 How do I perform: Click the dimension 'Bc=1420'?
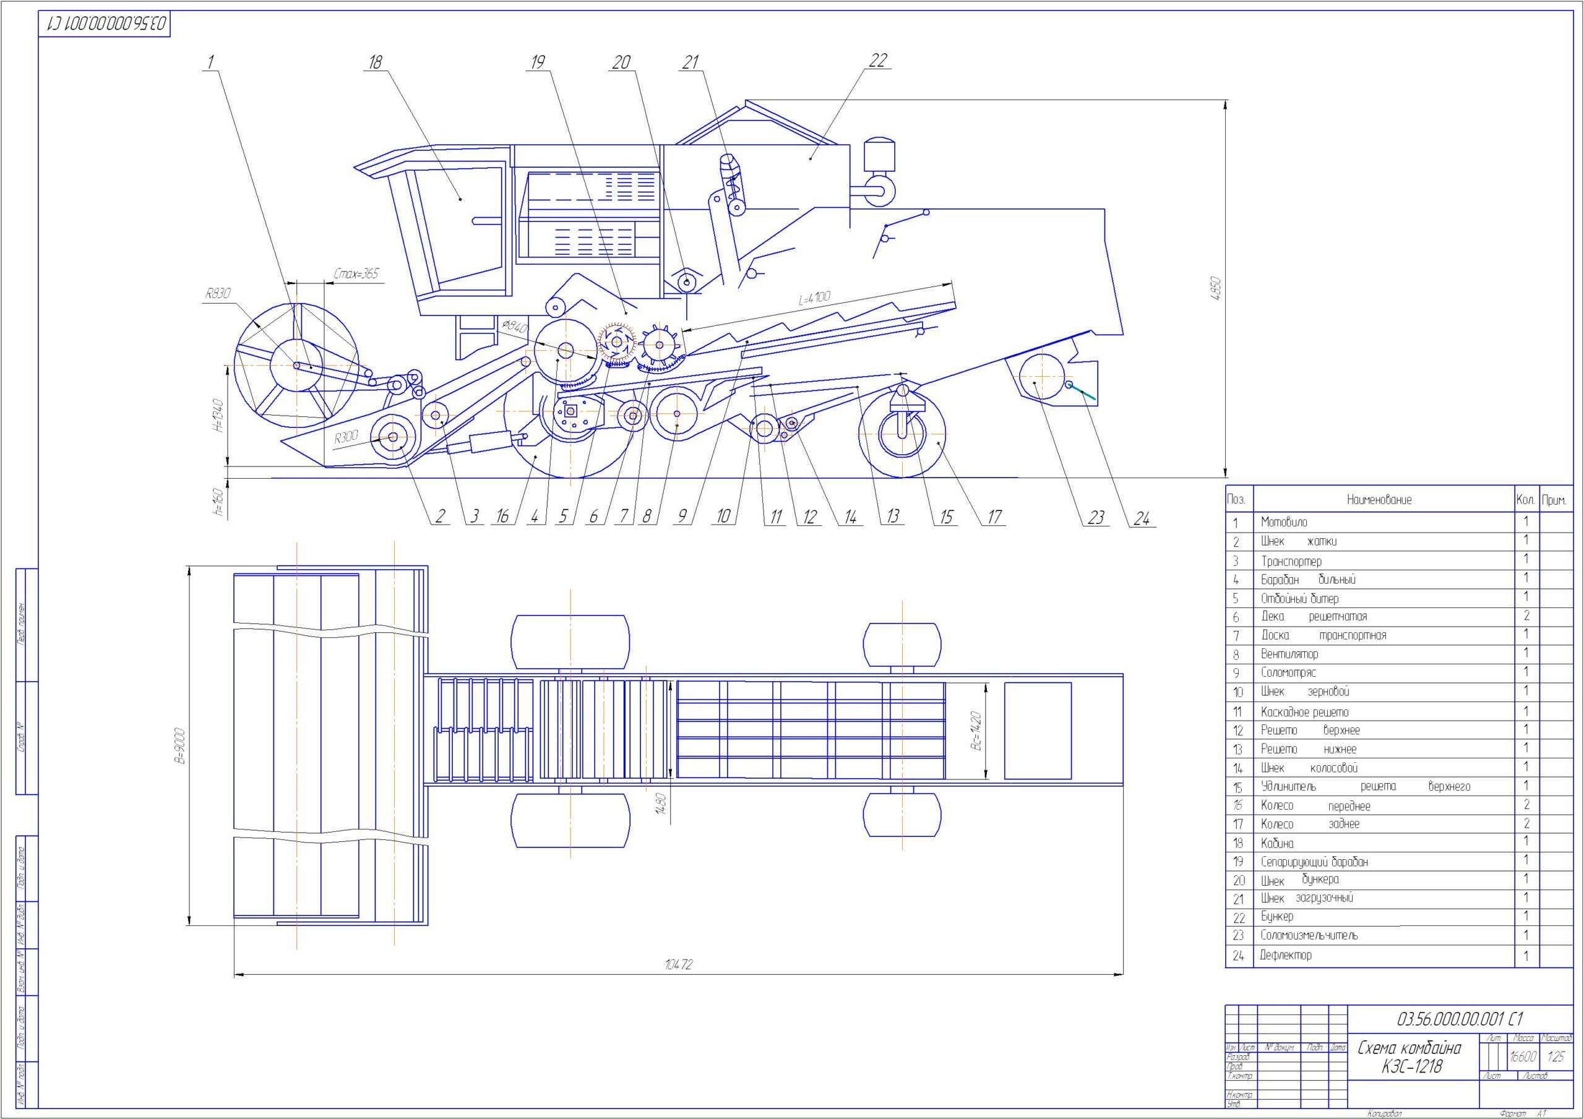tap(976, 731)
